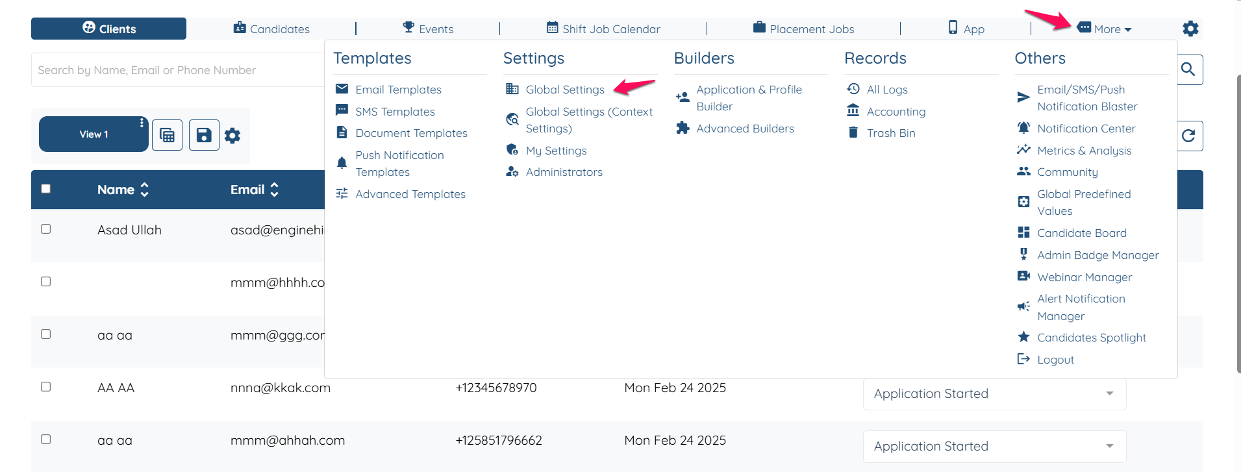Open the Community link
The width and height of the screenshot is (1241, 472).
(x=1067, y=172)
